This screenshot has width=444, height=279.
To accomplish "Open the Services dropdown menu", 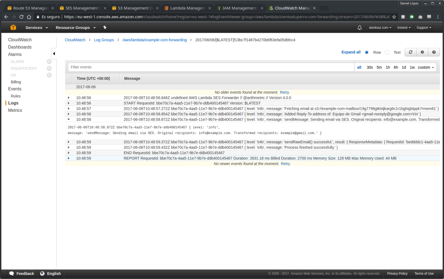I will tap(36, 27).
